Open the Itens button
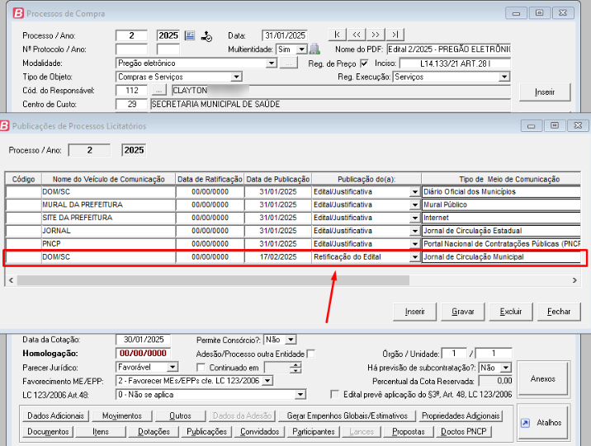The image size is (591, 446). (x=101, y=432)
